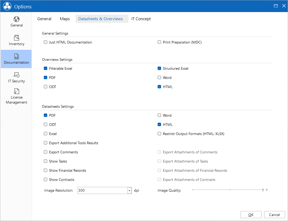Click the image quality plus icon
The image size is (288, 221).
[267, 190]
